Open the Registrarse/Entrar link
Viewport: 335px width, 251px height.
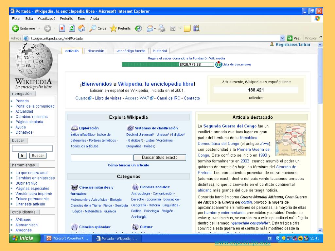(x=293, y=44)
